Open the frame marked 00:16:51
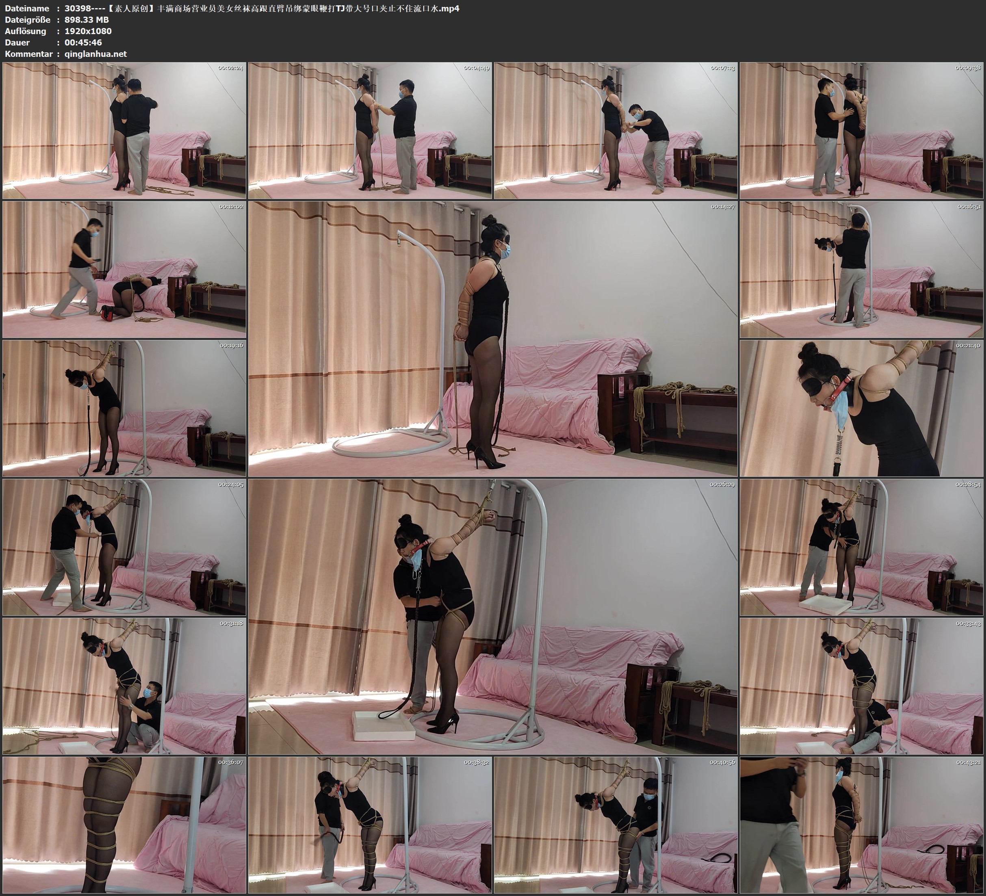Screen dimensions: 986x896 861,269
